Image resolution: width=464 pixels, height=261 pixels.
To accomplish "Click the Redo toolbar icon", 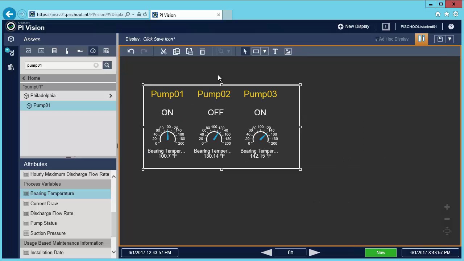I will (144, 51).
